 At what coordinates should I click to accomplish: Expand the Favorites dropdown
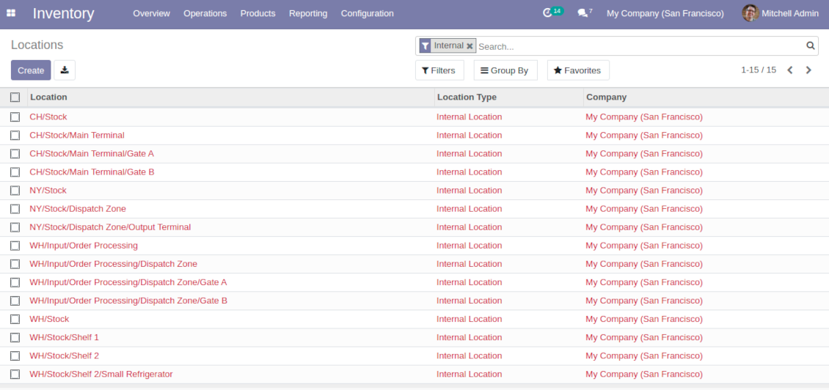pyautogui.click(x=577, y=70)
